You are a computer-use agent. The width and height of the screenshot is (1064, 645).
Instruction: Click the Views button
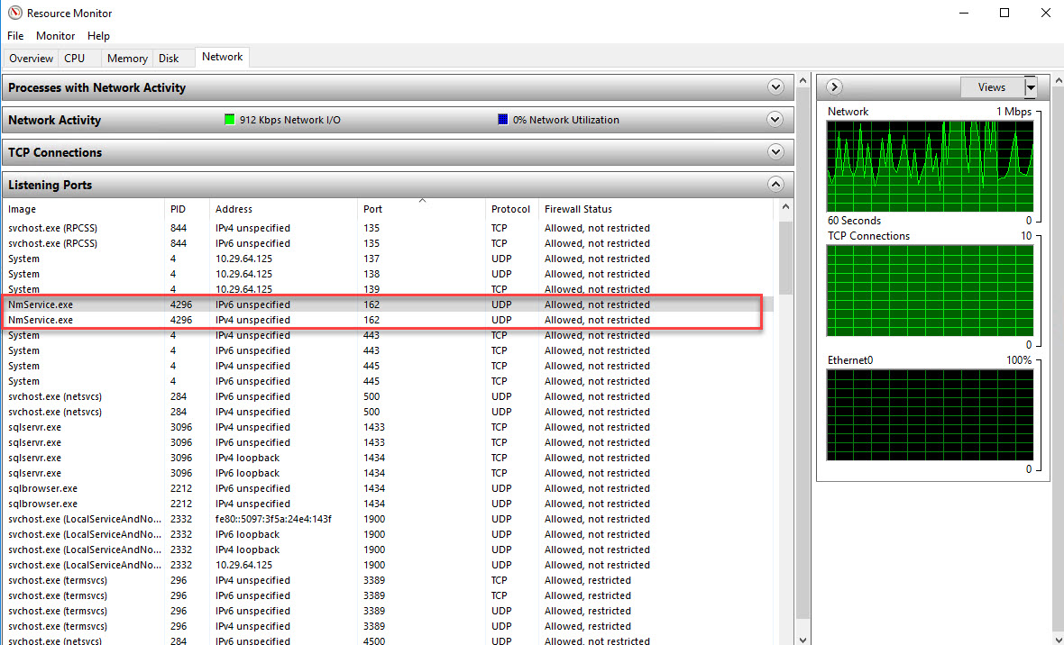point(992,86)
